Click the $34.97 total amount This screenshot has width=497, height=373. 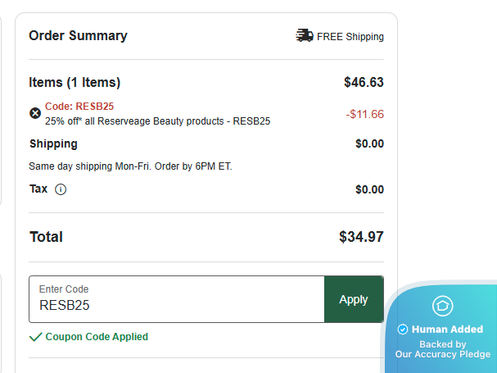tap(361, 237)
